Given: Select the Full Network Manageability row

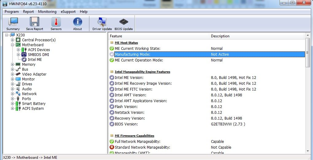Looking at the screenshot, I should (207, 142).
